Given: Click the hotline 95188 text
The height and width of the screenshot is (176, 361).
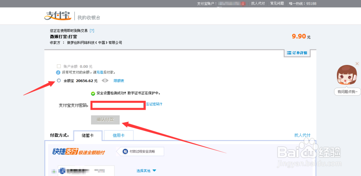Looking at the screenshot, I should pyautogui.click(x=303, y=4).
